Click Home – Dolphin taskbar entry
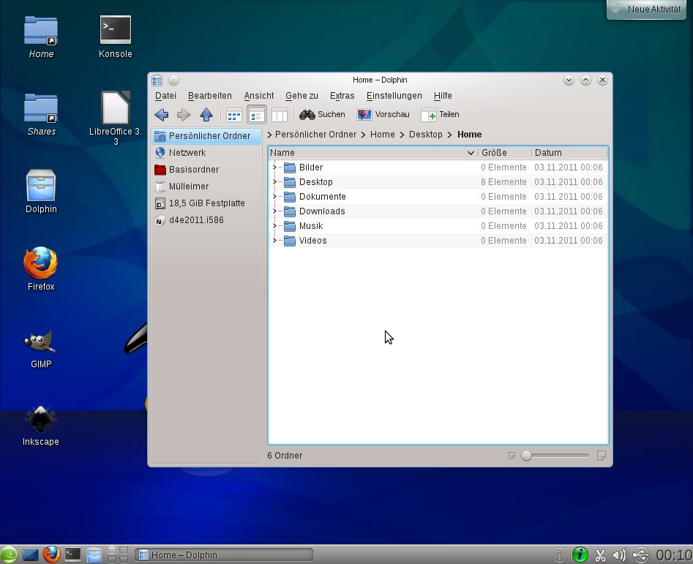The image size is (693, 564). pyautogui.click(x=224, y=554)
